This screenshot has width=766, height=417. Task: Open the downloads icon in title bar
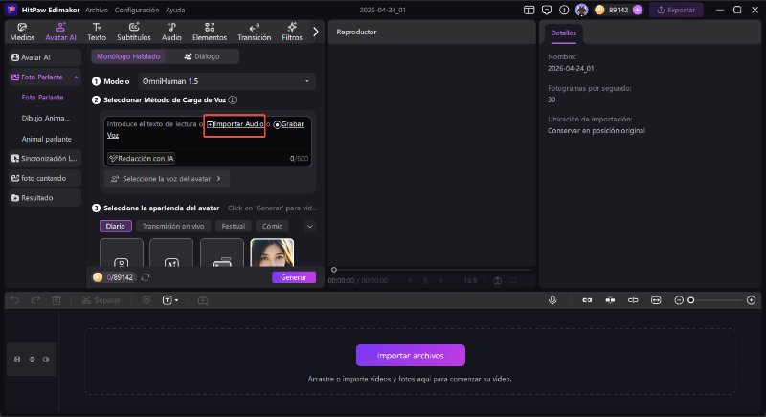564,10
